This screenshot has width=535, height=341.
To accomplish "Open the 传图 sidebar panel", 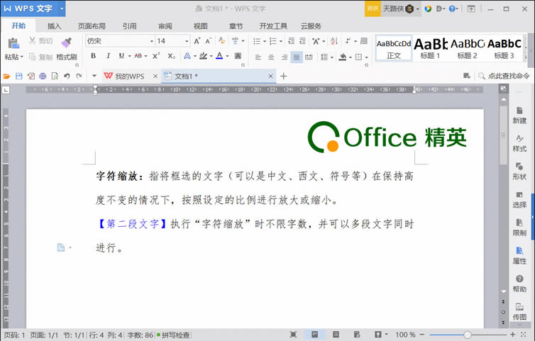I will [x=519, y=312].
